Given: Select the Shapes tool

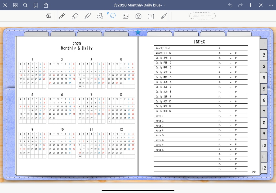Looking at the screenshot, I should coord(100,16).
